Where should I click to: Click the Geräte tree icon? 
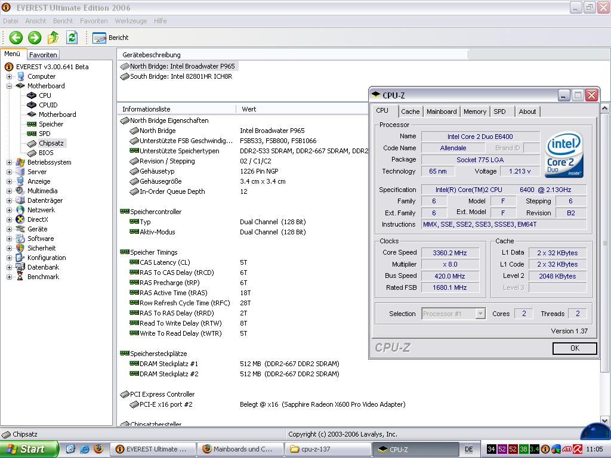click(x=20, y=229)
